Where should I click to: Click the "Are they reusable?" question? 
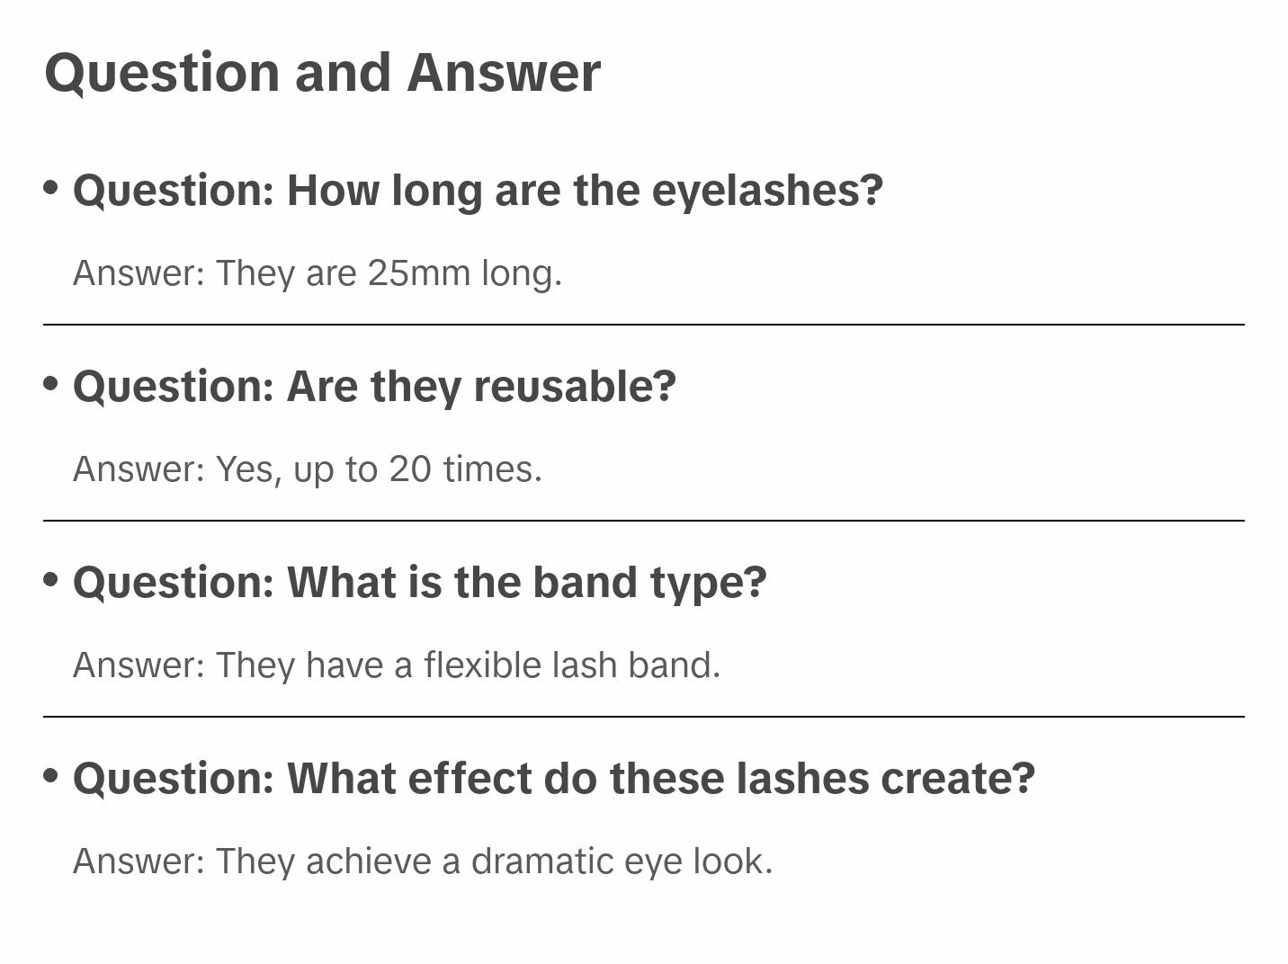(374, 387)
